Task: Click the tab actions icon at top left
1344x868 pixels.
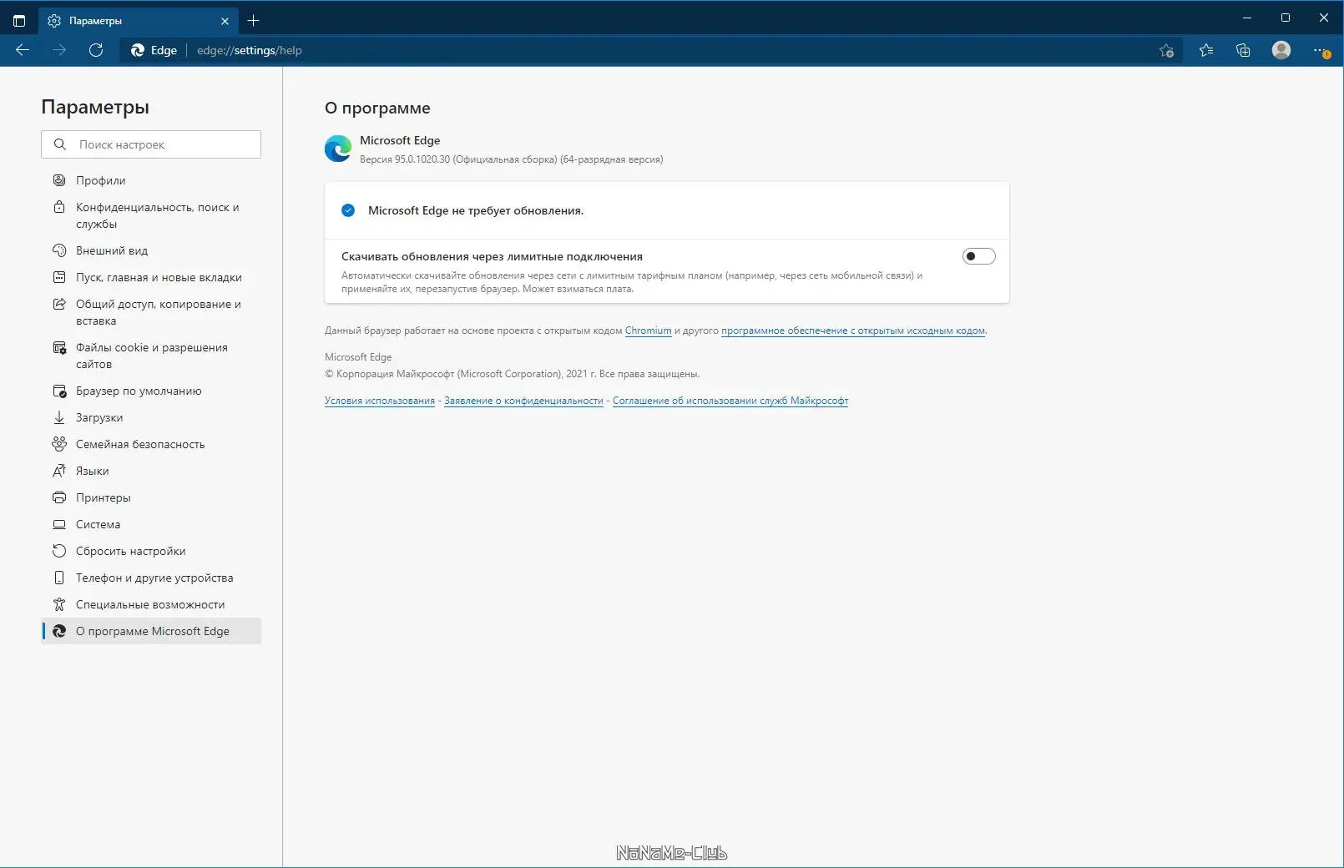Action: pos(19,21)
